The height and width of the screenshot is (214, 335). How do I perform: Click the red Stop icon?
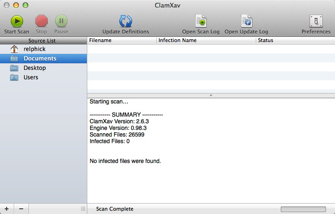pos(41,21)
